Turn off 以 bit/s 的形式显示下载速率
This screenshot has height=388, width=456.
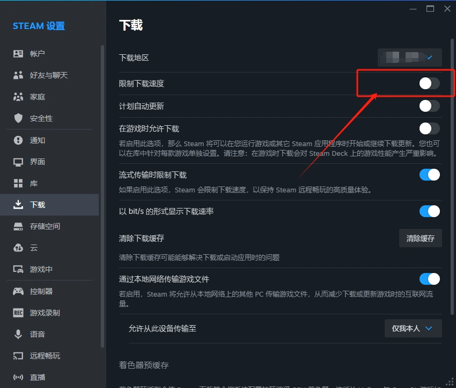[429, 211]
